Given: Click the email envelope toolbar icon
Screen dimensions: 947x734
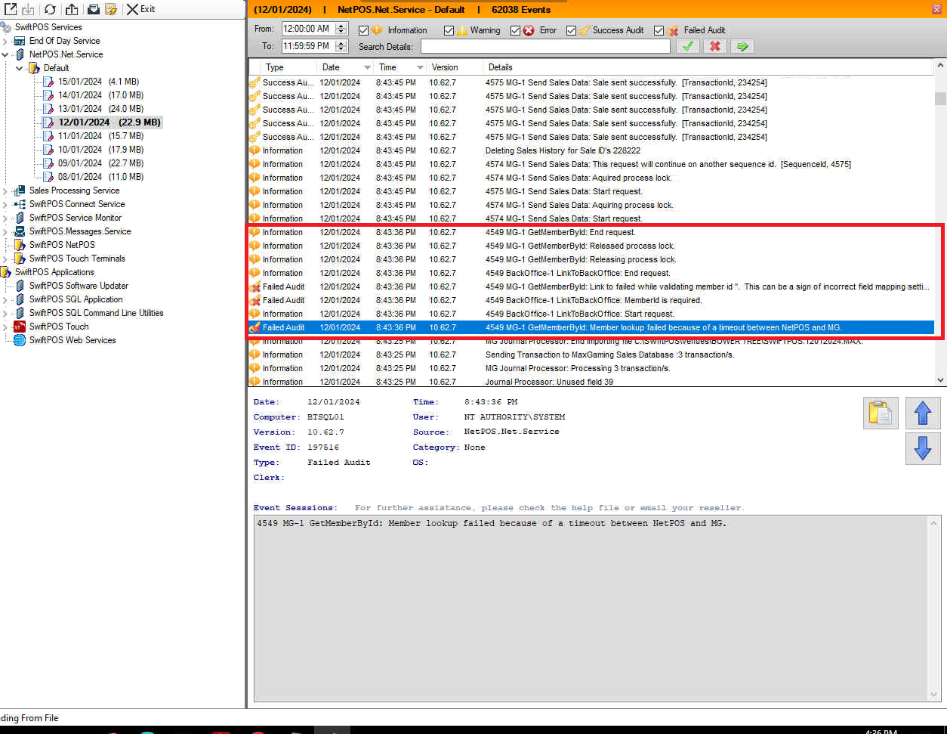Looking at the screenshot, I should (93, 9).
